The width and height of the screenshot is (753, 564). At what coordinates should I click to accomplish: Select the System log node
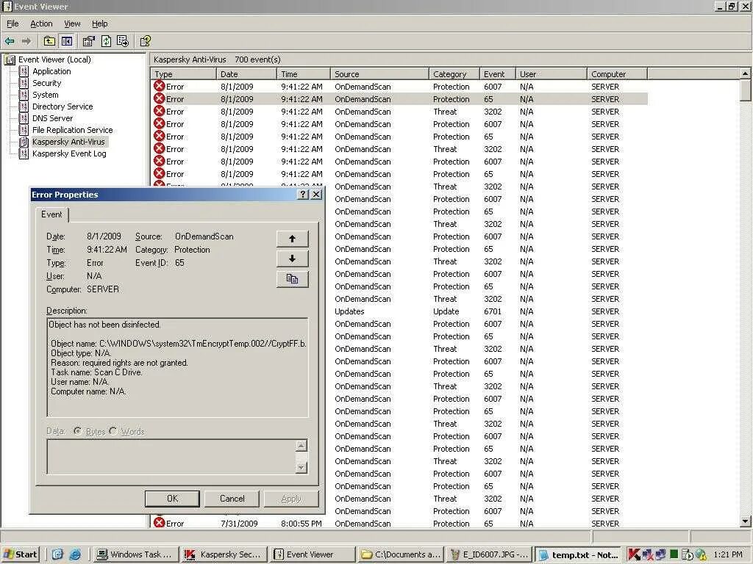pos(45,95)
